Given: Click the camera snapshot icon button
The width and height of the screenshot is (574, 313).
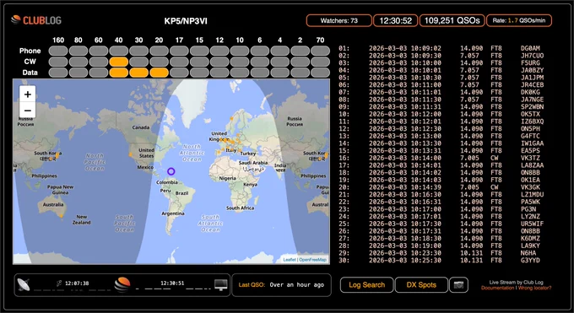Looking at the screenshot, I should click(458, 285).
